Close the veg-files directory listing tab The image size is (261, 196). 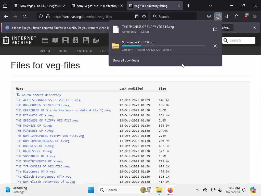(x=179, y=6)
